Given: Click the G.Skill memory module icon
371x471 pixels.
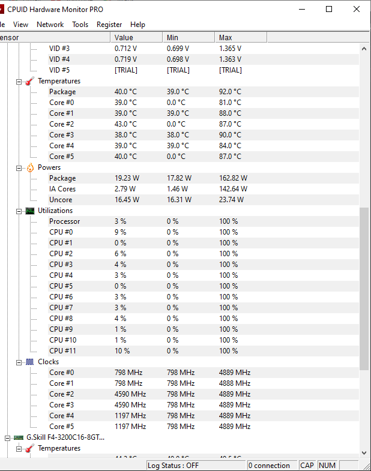Looking at the screenshot, I should [18, 437].
